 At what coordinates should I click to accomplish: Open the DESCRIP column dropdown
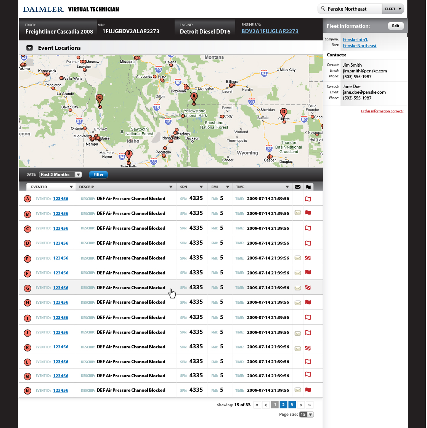click(171, 187)
